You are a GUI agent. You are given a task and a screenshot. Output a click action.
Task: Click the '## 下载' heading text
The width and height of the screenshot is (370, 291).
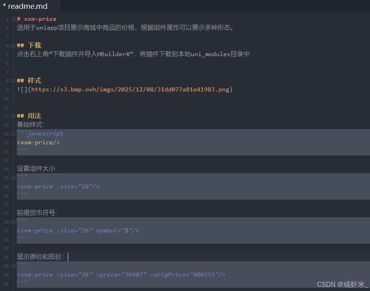pyautogui.click(x=29, y=45)
